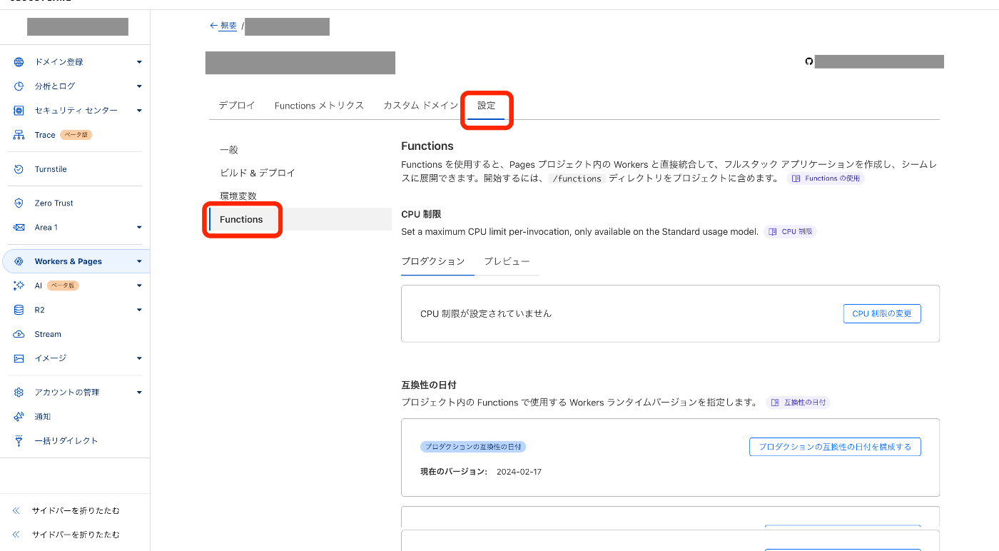The height and width of the screenshot is (551, 999).
Task: Click the CPU 制限の変更 button
Action: click(882, 313)
